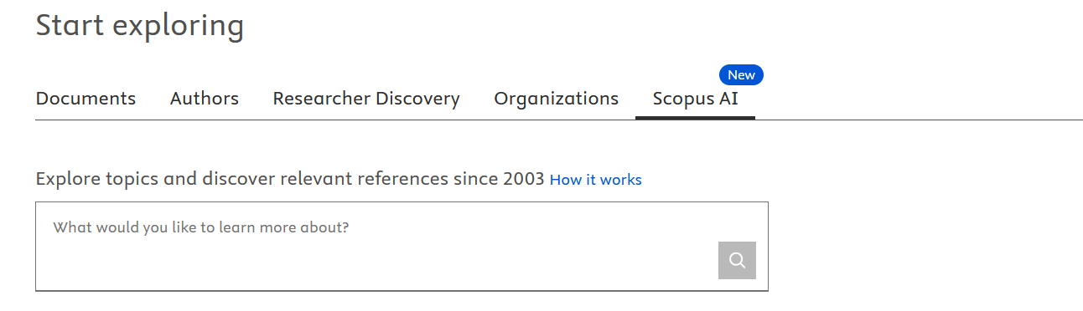1083x311 pixels.
Task: Click the underline beneath the Scopus AI tab
Action: tap(696, 118)
